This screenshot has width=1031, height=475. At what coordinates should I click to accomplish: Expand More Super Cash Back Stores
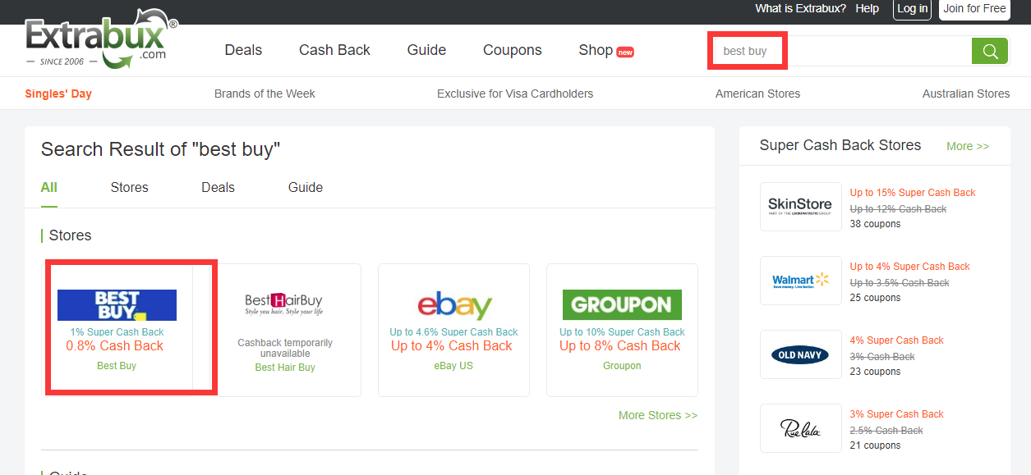[x=967, y=146]
